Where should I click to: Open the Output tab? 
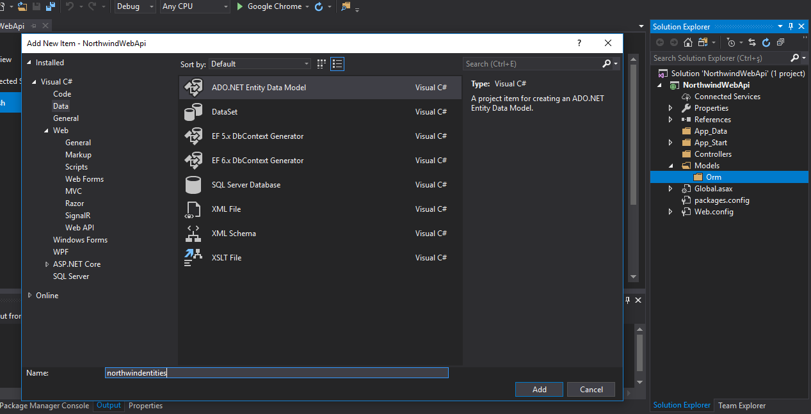click(x=108, y=405)
